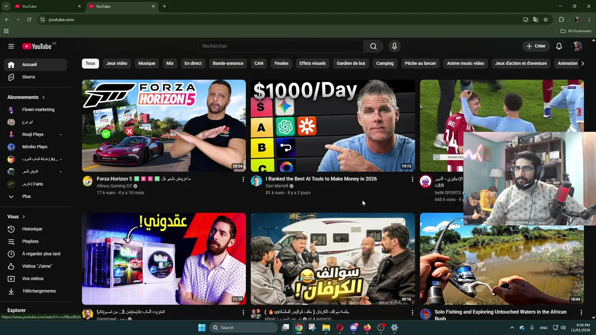Open the YouTube account avatar menu
Viewport: 596px width, 335px height.
pos(577,46)
